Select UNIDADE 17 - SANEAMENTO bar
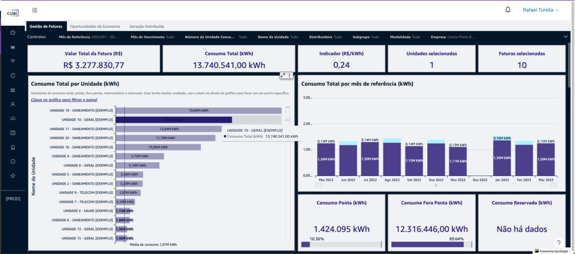The image size is (575, 254). click(x=168, y=129)
